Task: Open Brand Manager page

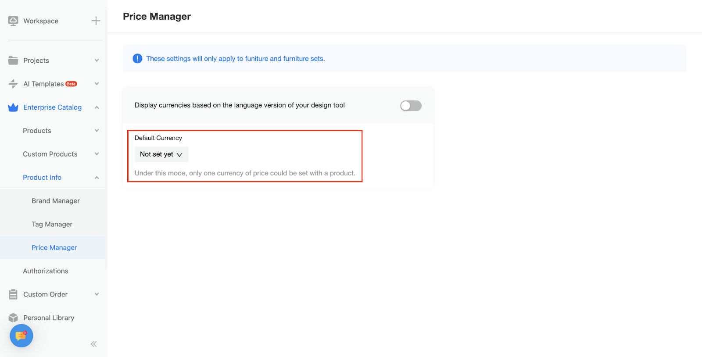Action: pyautogui.click(x=56, y=201)
